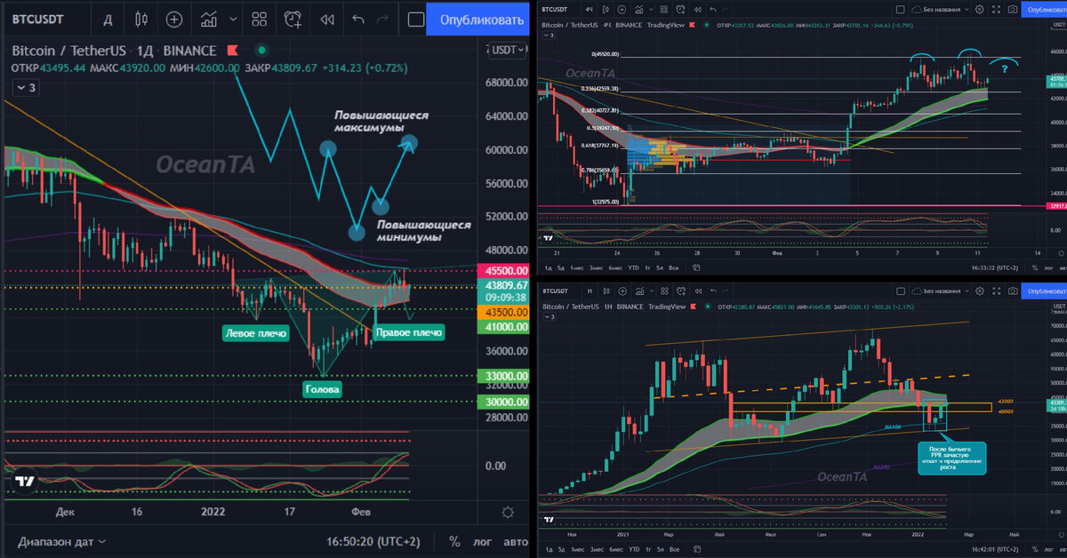The height and width of the screenshot is (558, 1067).
Task: Open price axis settings gear in left chart
Action: [508, 513]
